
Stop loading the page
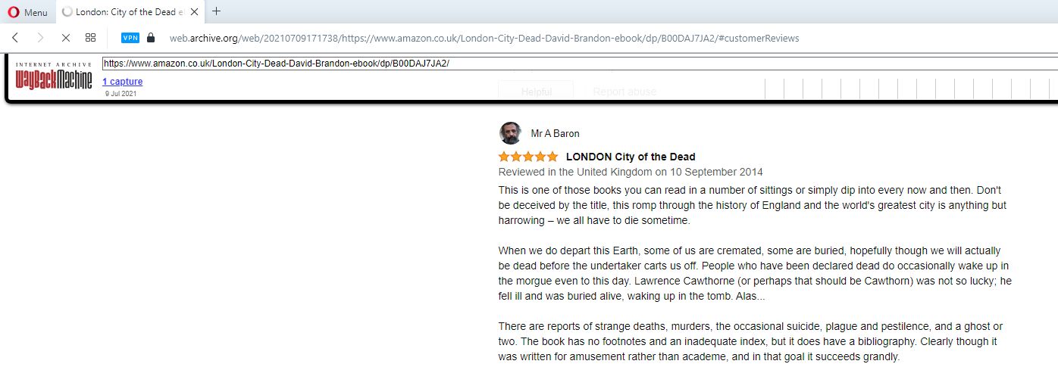[65, 38]
